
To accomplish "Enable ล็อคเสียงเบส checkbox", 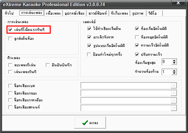I will click(x=10, y=86).
